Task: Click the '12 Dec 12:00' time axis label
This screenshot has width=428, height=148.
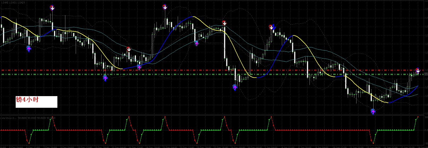Action: click(85, 147)
